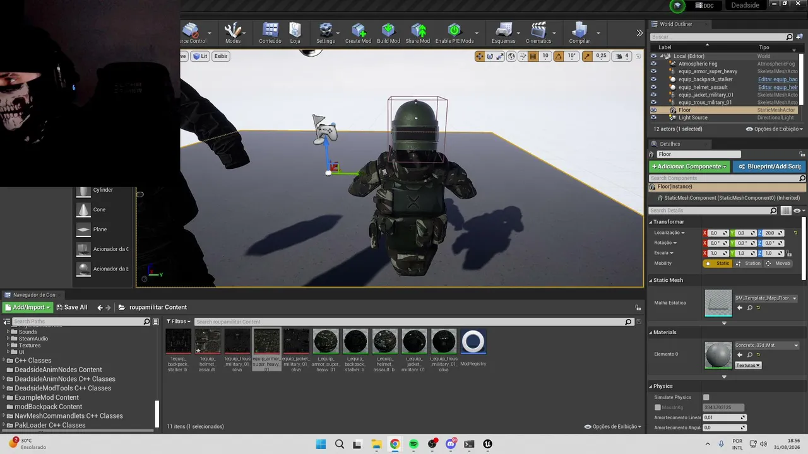Set Mobility to Static
The height and width of the screenshot is (454, 808).
point(718,264)
